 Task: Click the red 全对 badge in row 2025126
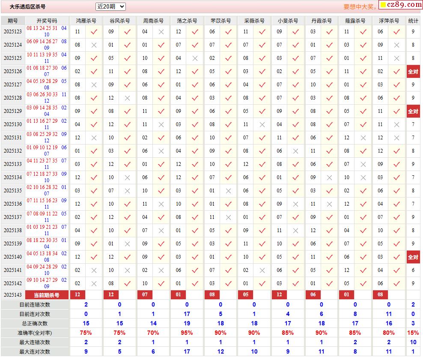[x=413, y=71]
